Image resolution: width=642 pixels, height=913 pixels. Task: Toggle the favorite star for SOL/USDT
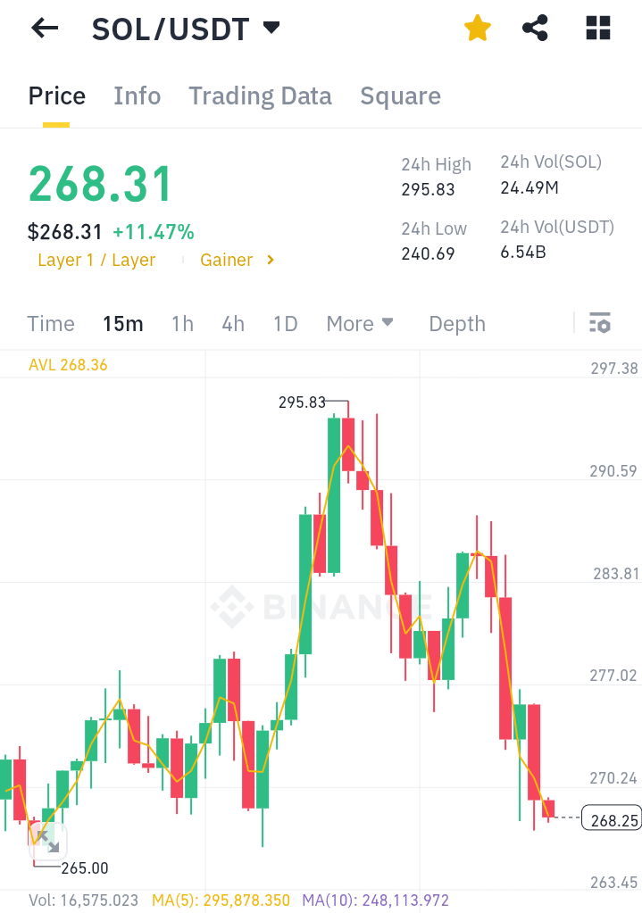(x=478, y=29)
